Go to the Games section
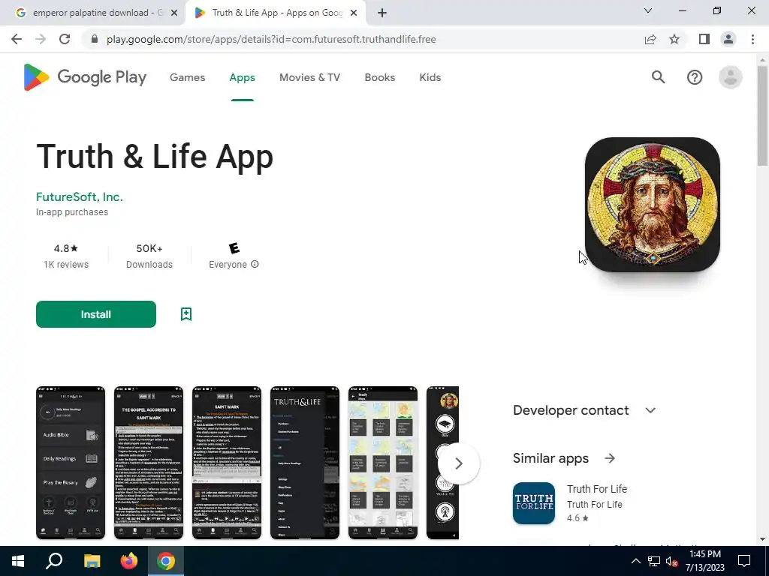Viewport: 769px width, 576px height. pyautogui.click(x=187, y=77)
